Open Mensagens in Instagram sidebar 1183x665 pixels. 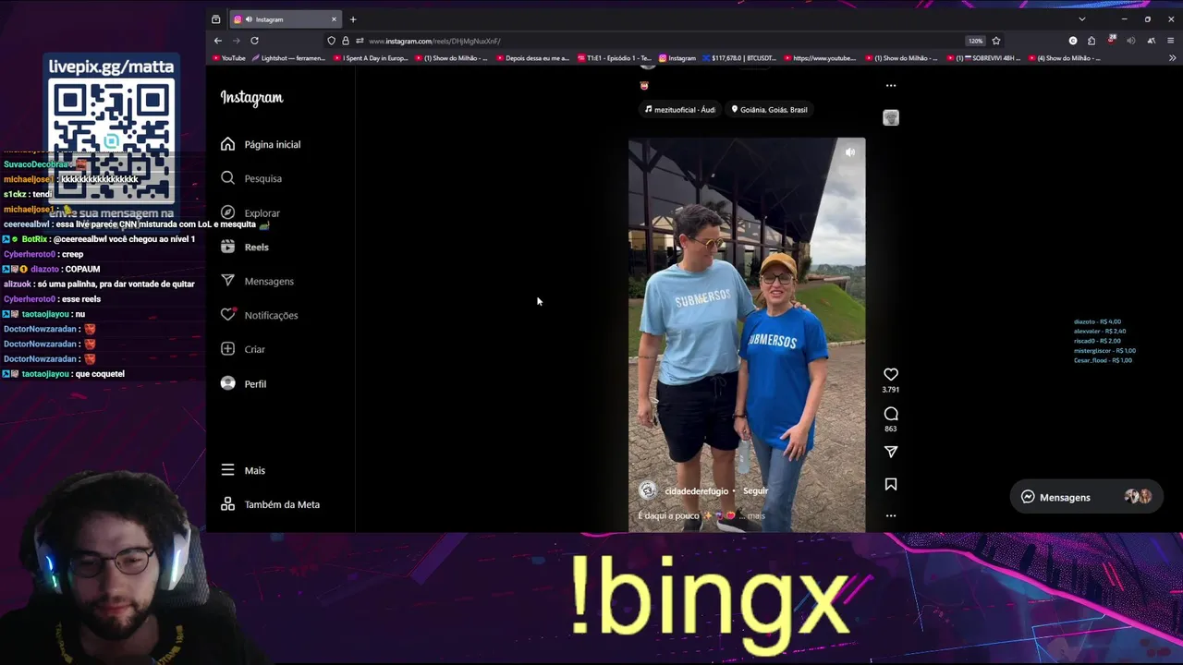tap(257, 281)
